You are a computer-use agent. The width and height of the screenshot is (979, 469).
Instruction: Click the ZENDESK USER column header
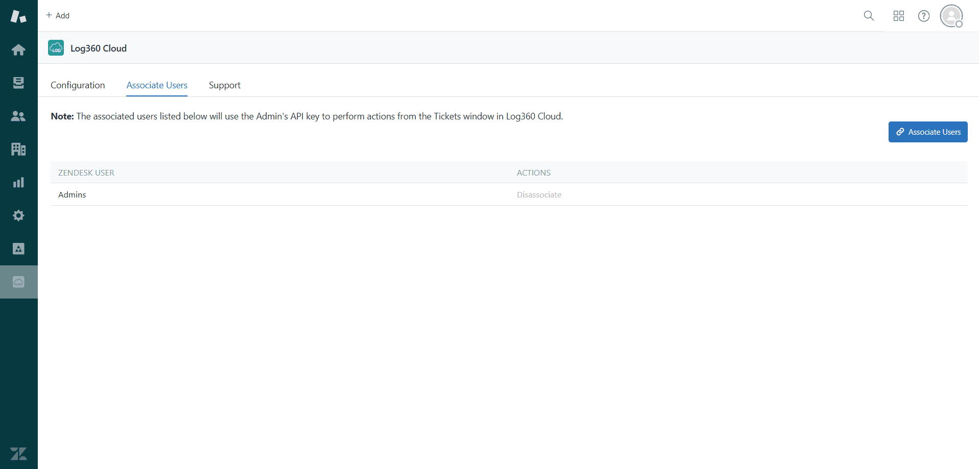coord(86,172)
